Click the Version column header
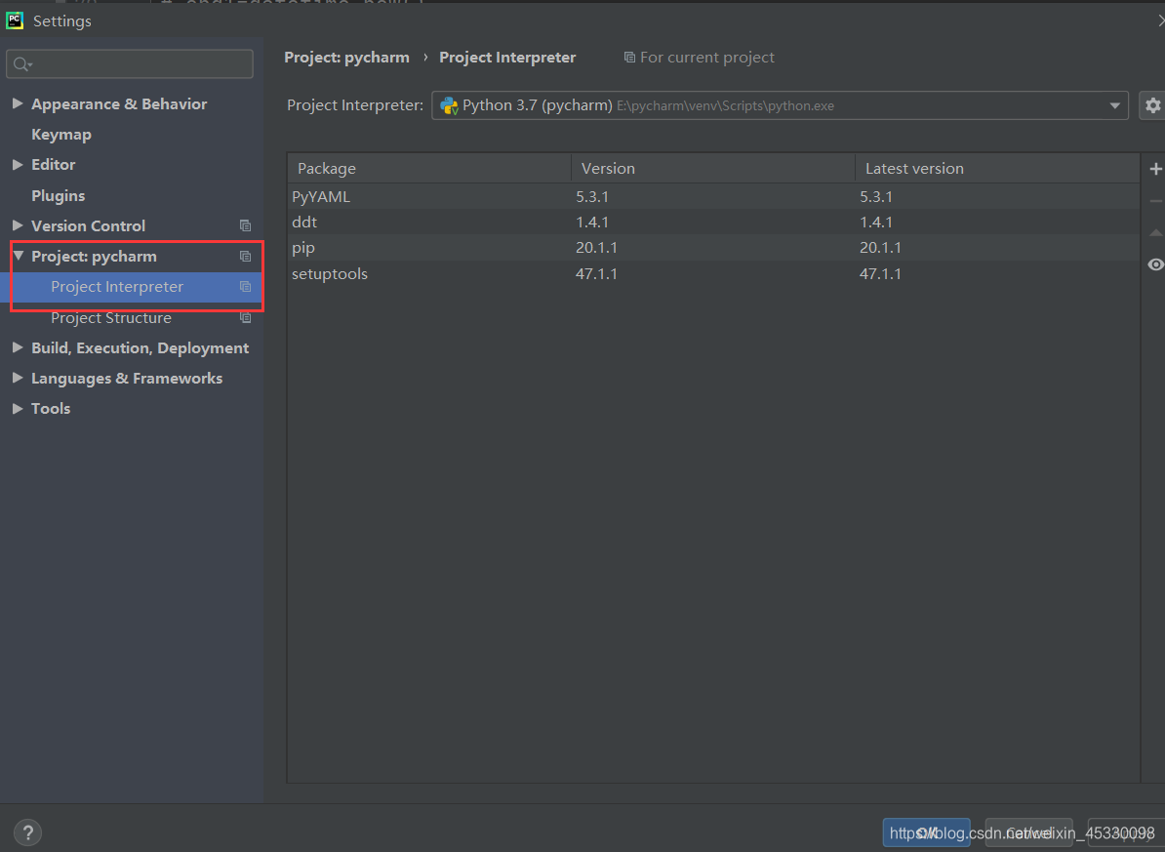Viewport: 1165px width, 852px height. [x=713, y=169]
